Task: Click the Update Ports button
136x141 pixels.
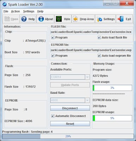Action: pyautogui.click(x=70, y=85)
